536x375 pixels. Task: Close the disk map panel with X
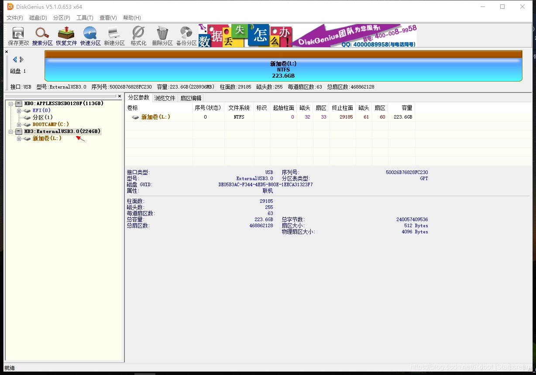coord(7,52)
